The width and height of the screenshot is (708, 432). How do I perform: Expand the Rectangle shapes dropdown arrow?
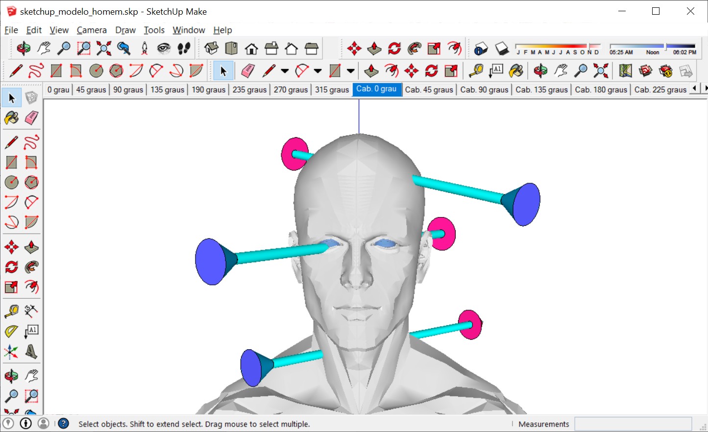(350, 71)
